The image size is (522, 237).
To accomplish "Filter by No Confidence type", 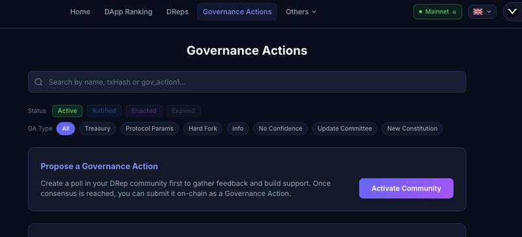I will (281, 129).
